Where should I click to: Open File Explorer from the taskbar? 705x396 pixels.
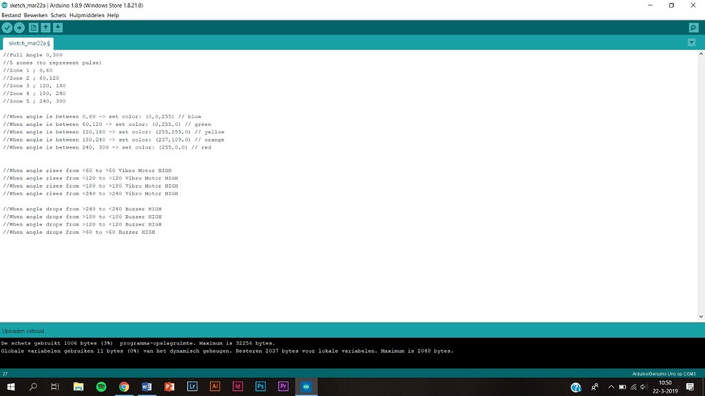click(78, 386)
